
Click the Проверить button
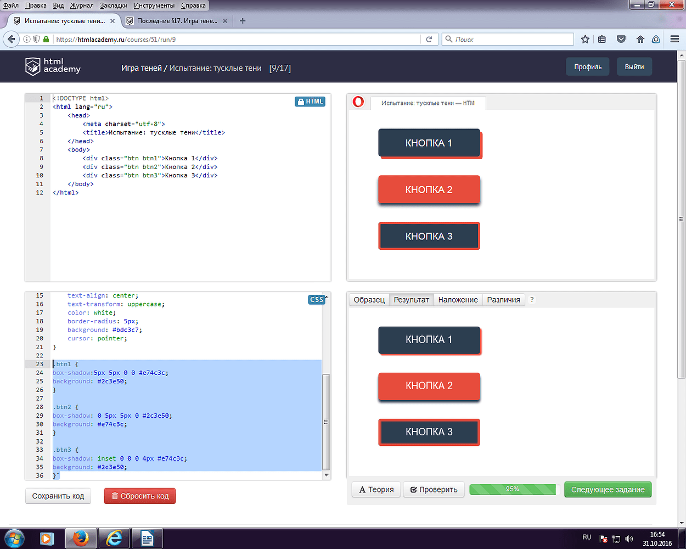(434, 489)
